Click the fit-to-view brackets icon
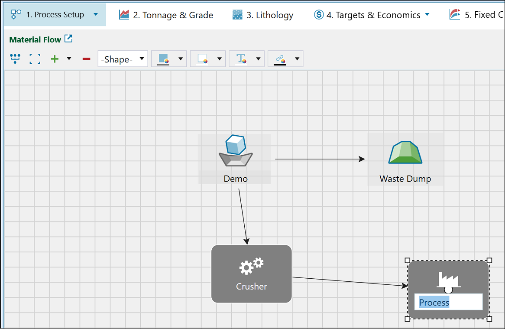505x329 pixels. [35, 59]
